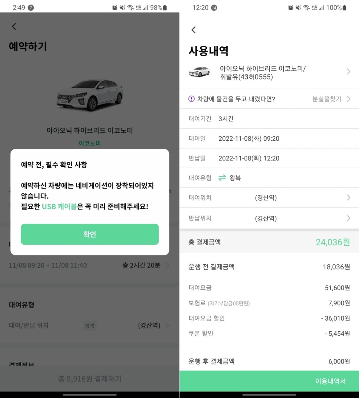Select the small car icon beside 아이오닉 하이브리드

[199, 72]
